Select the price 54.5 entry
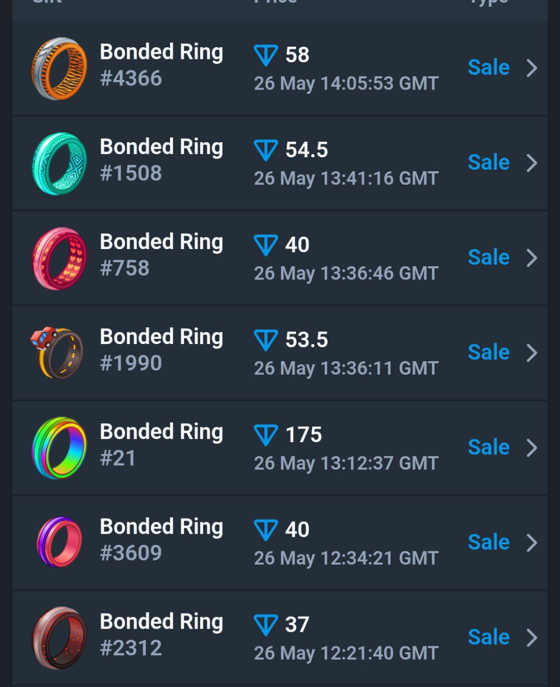Viewport: 560px width, 687px height. point(306,150)
